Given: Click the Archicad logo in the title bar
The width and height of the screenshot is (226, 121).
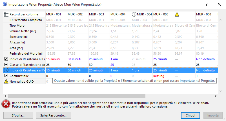Looking at the screenshot, I should 5,4.
